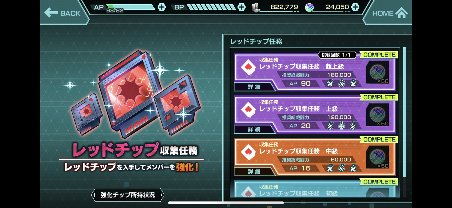Select the レッドチップ収集任務 超上級 mission
This screenshot has height=208, width=452.
[x=315, y=72]
